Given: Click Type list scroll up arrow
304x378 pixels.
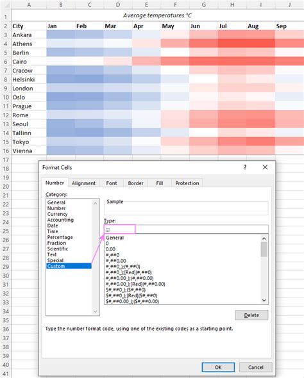Looking at the screenshot, I should tap(264, 238).
